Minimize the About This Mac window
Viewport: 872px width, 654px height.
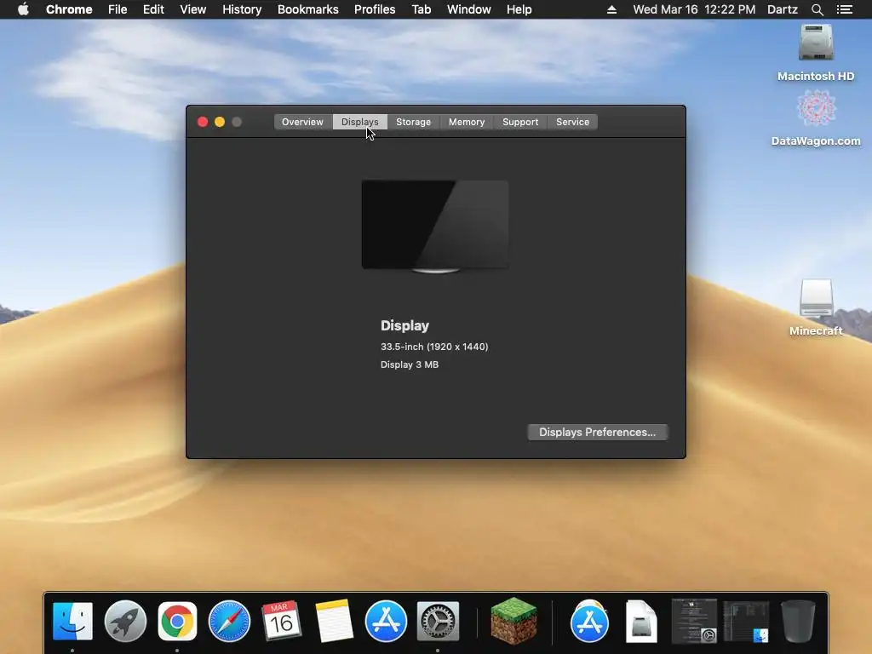click(220, 122)
